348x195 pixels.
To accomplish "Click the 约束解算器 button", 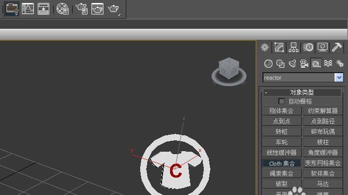I will pyautogui.click(x=323, y=111).
